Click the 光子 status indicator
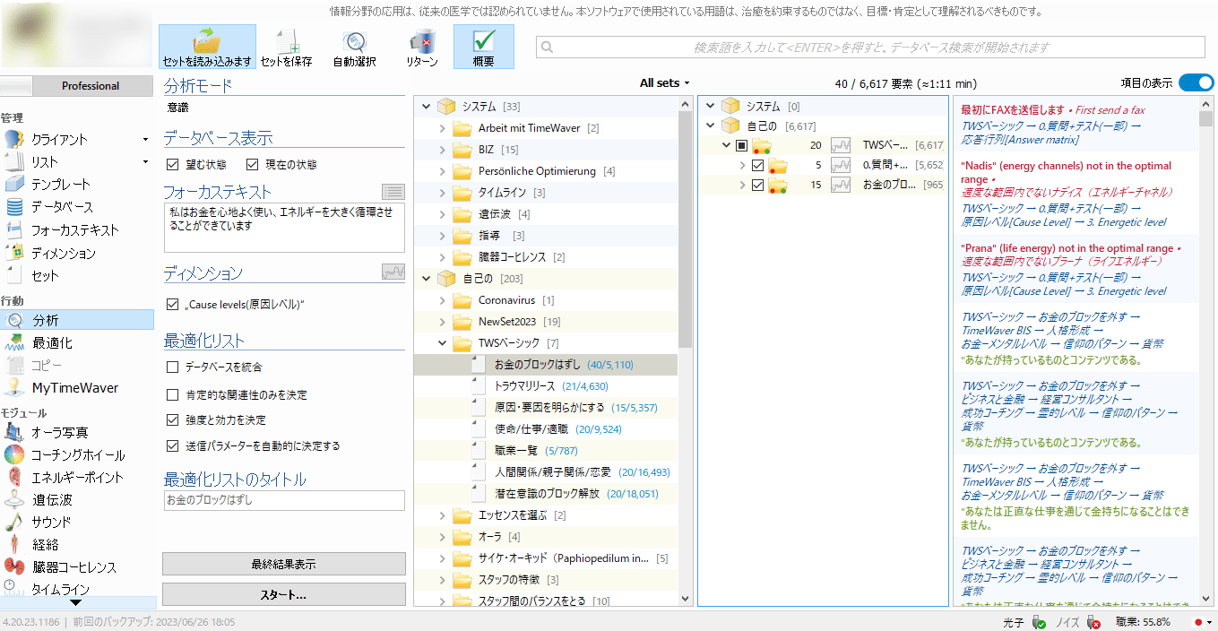This screenshot has width=1218, height=631. pyautogui.click(x=1024, y=621)
